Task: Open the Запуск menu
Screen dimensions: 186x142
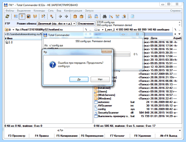Action: 89,11
